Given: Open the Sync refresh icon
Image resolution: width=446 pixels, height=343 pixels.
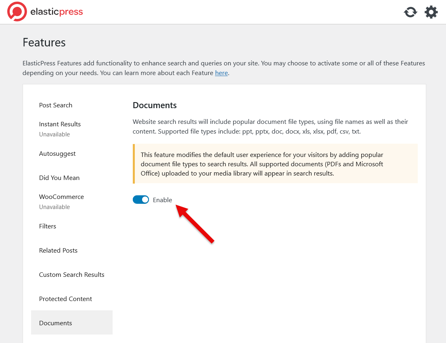Looking at the screenshot, I should [410, 12].
